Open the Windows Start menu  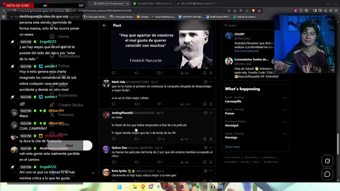(119, 187)
